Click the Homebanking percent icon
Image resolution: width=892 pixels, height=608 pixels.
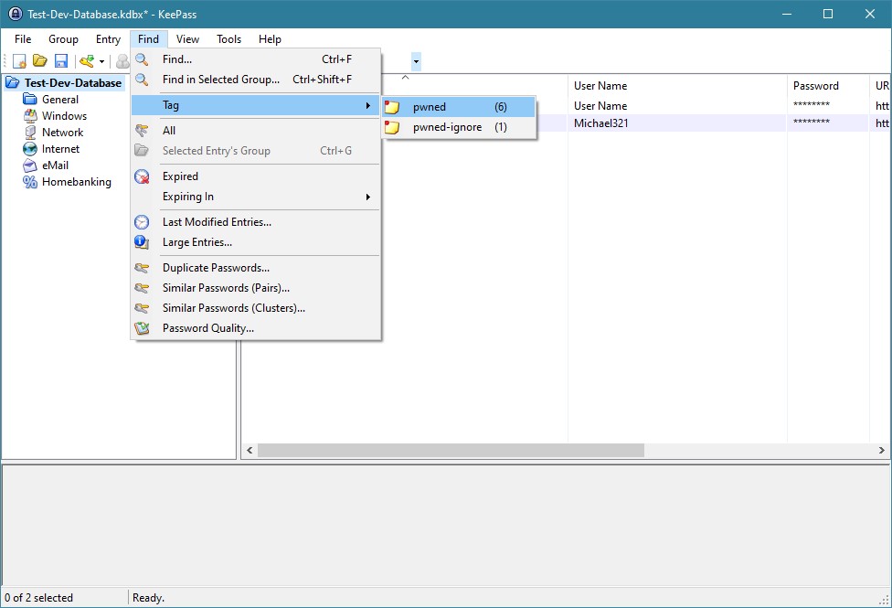[x=30, y=182]
